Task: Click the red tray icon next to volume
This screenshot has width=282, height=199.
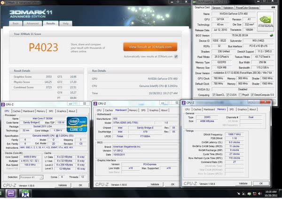Action: click(254, 194)
